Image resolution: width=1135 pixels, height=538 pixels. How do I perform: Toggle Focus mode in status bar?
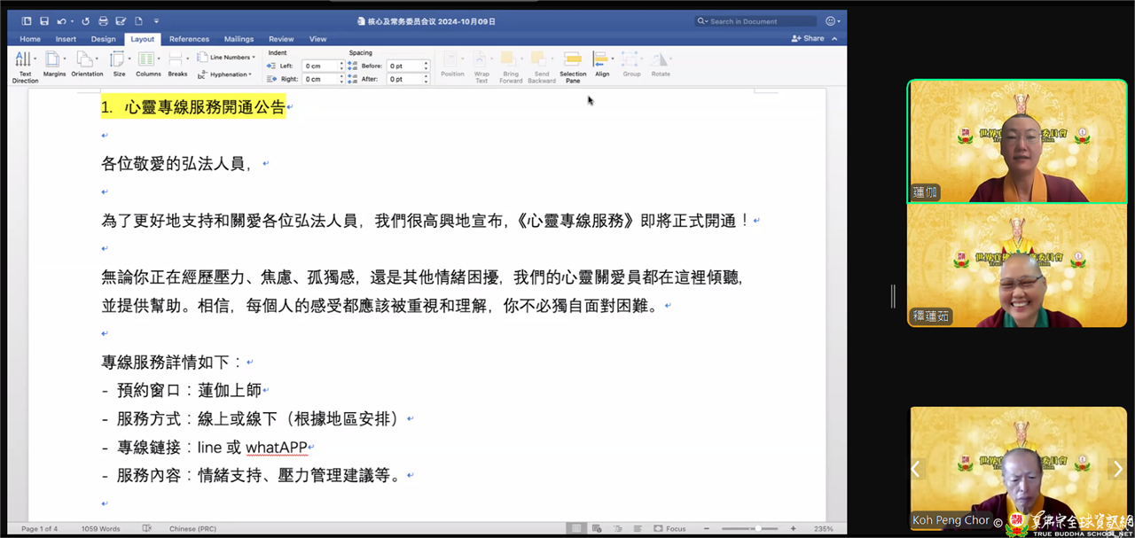pyautogui.click(x=669, y=529)
